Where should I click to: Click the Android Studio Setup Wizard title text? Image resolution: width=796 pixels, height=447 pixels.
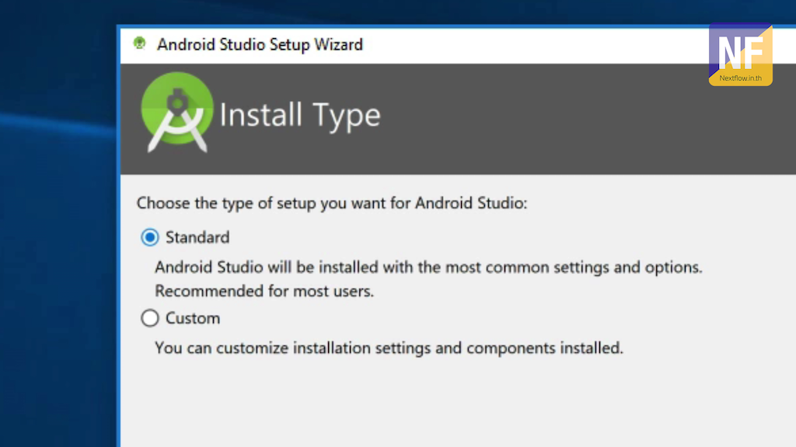260,44
